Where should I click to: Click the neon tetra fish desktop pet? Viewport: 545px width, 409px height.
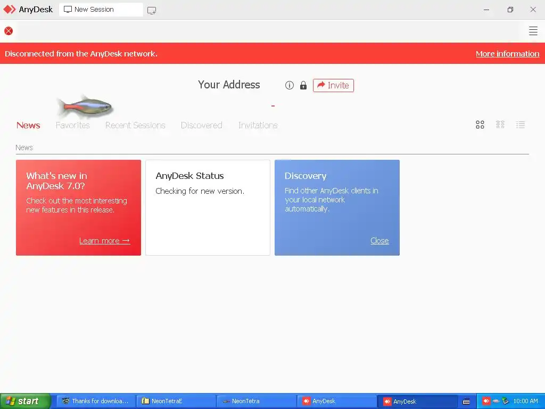pyautogui.click(x=85, y=107)
